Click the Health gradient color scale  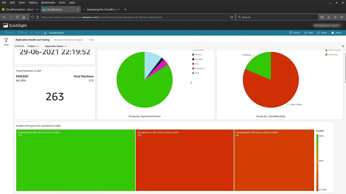click(x=317, y=162)
